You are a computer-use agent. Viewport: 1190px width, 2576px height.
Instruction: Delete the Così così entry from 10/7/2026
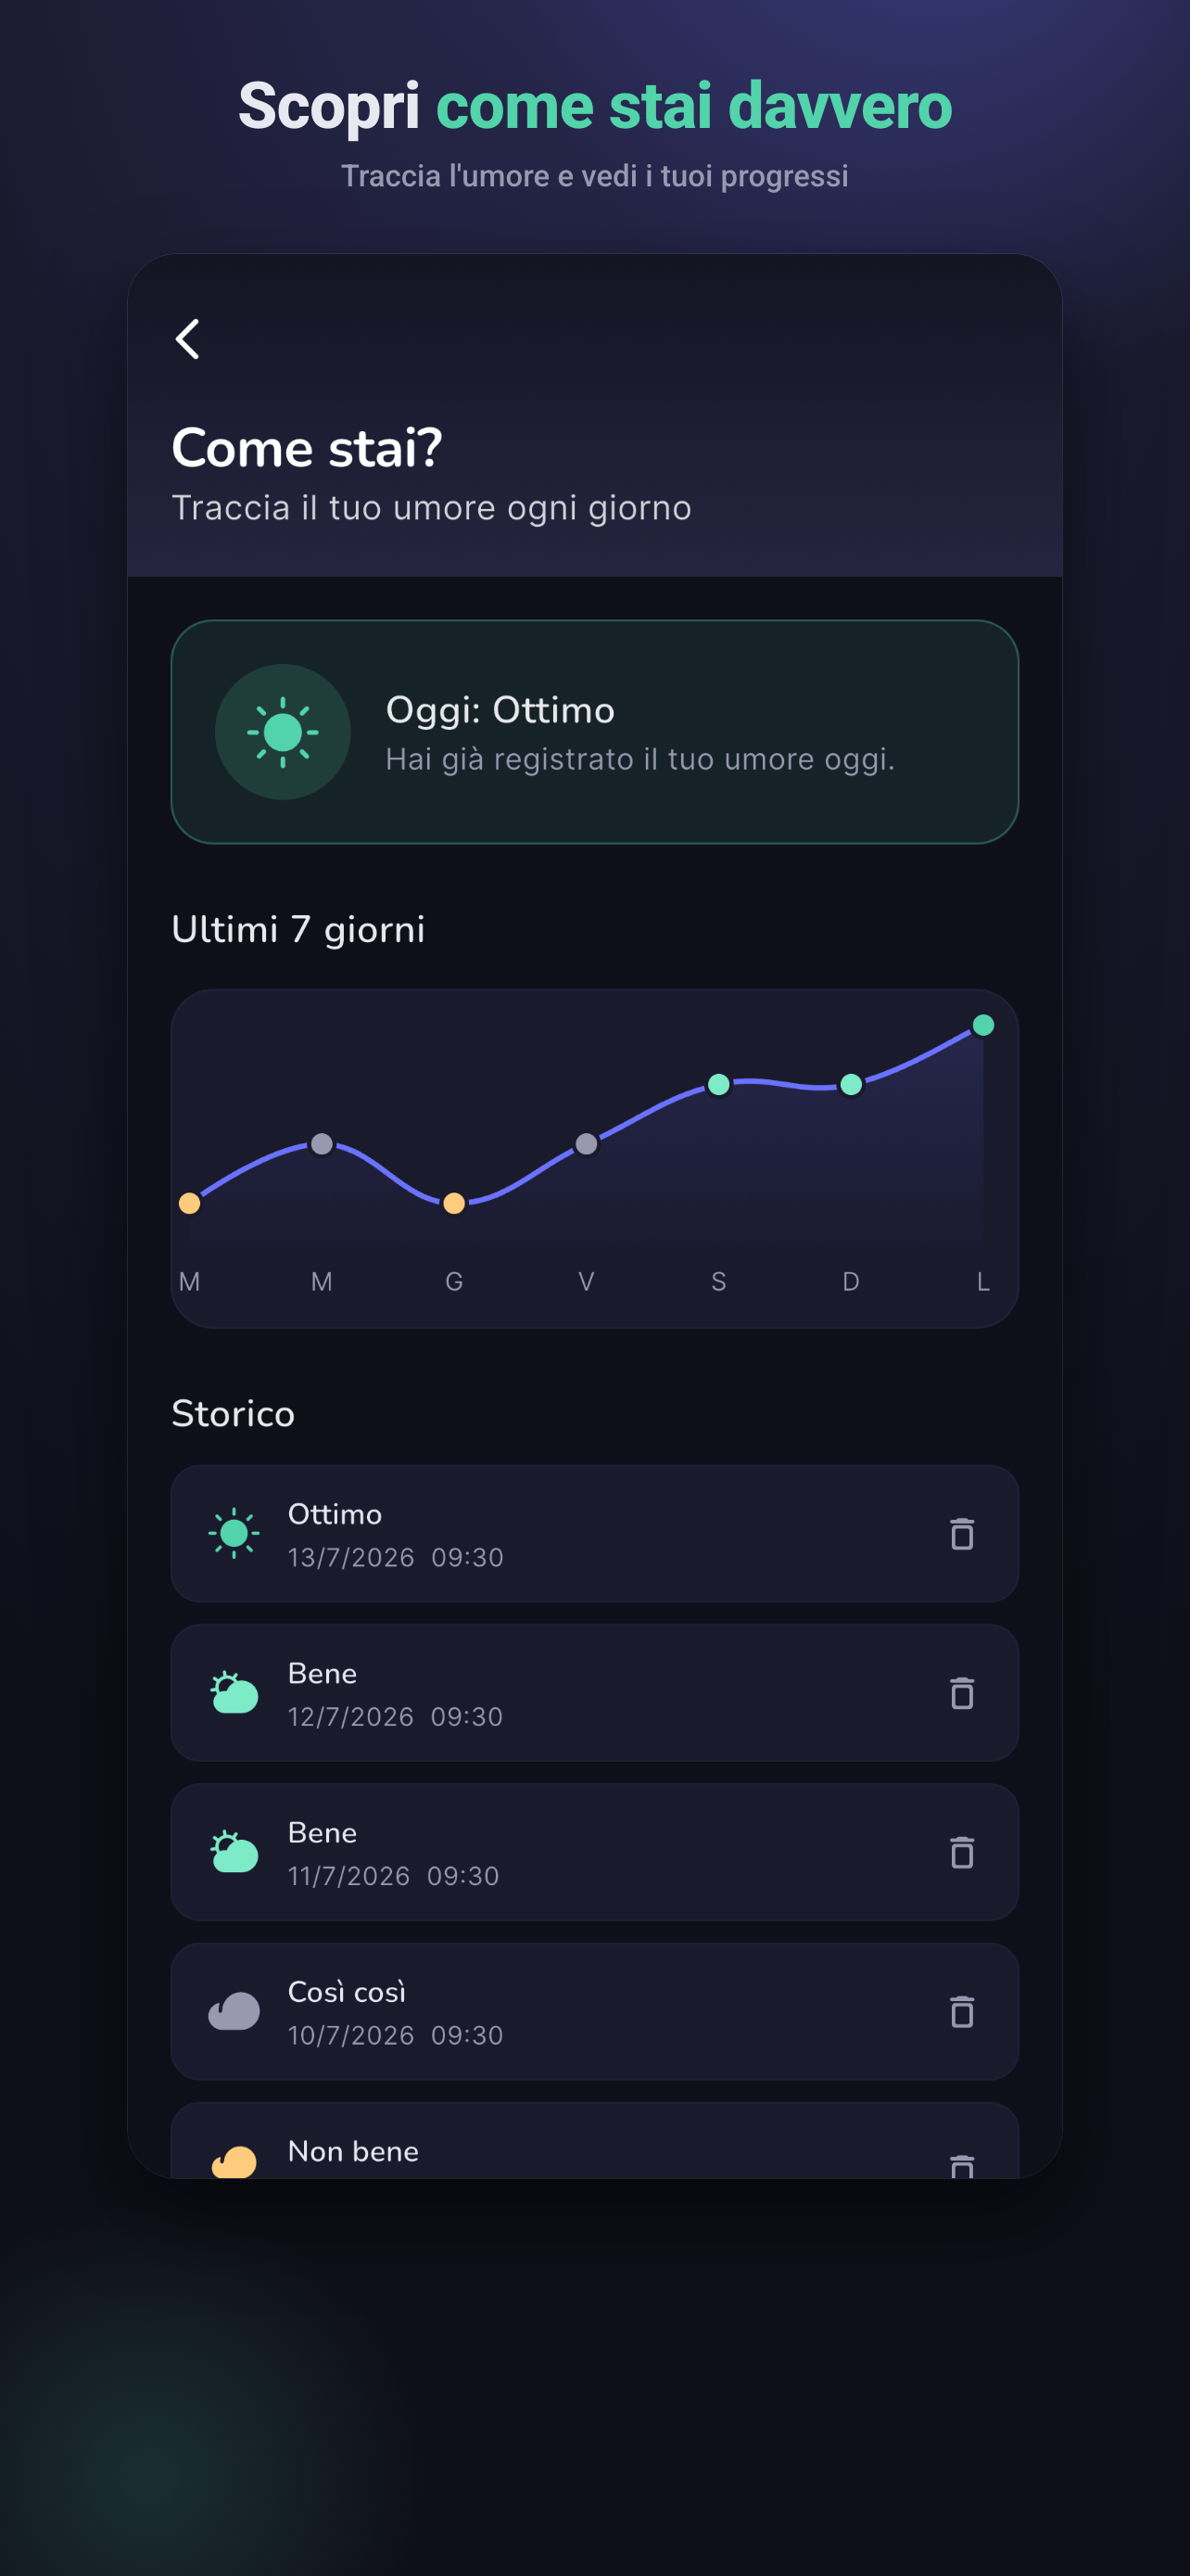coord(961,2010)
